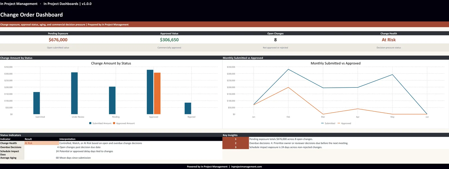Screen dimensions: 449x169
Task: Open the inprojectmanagement.com footer link
Action: (246, 167)
